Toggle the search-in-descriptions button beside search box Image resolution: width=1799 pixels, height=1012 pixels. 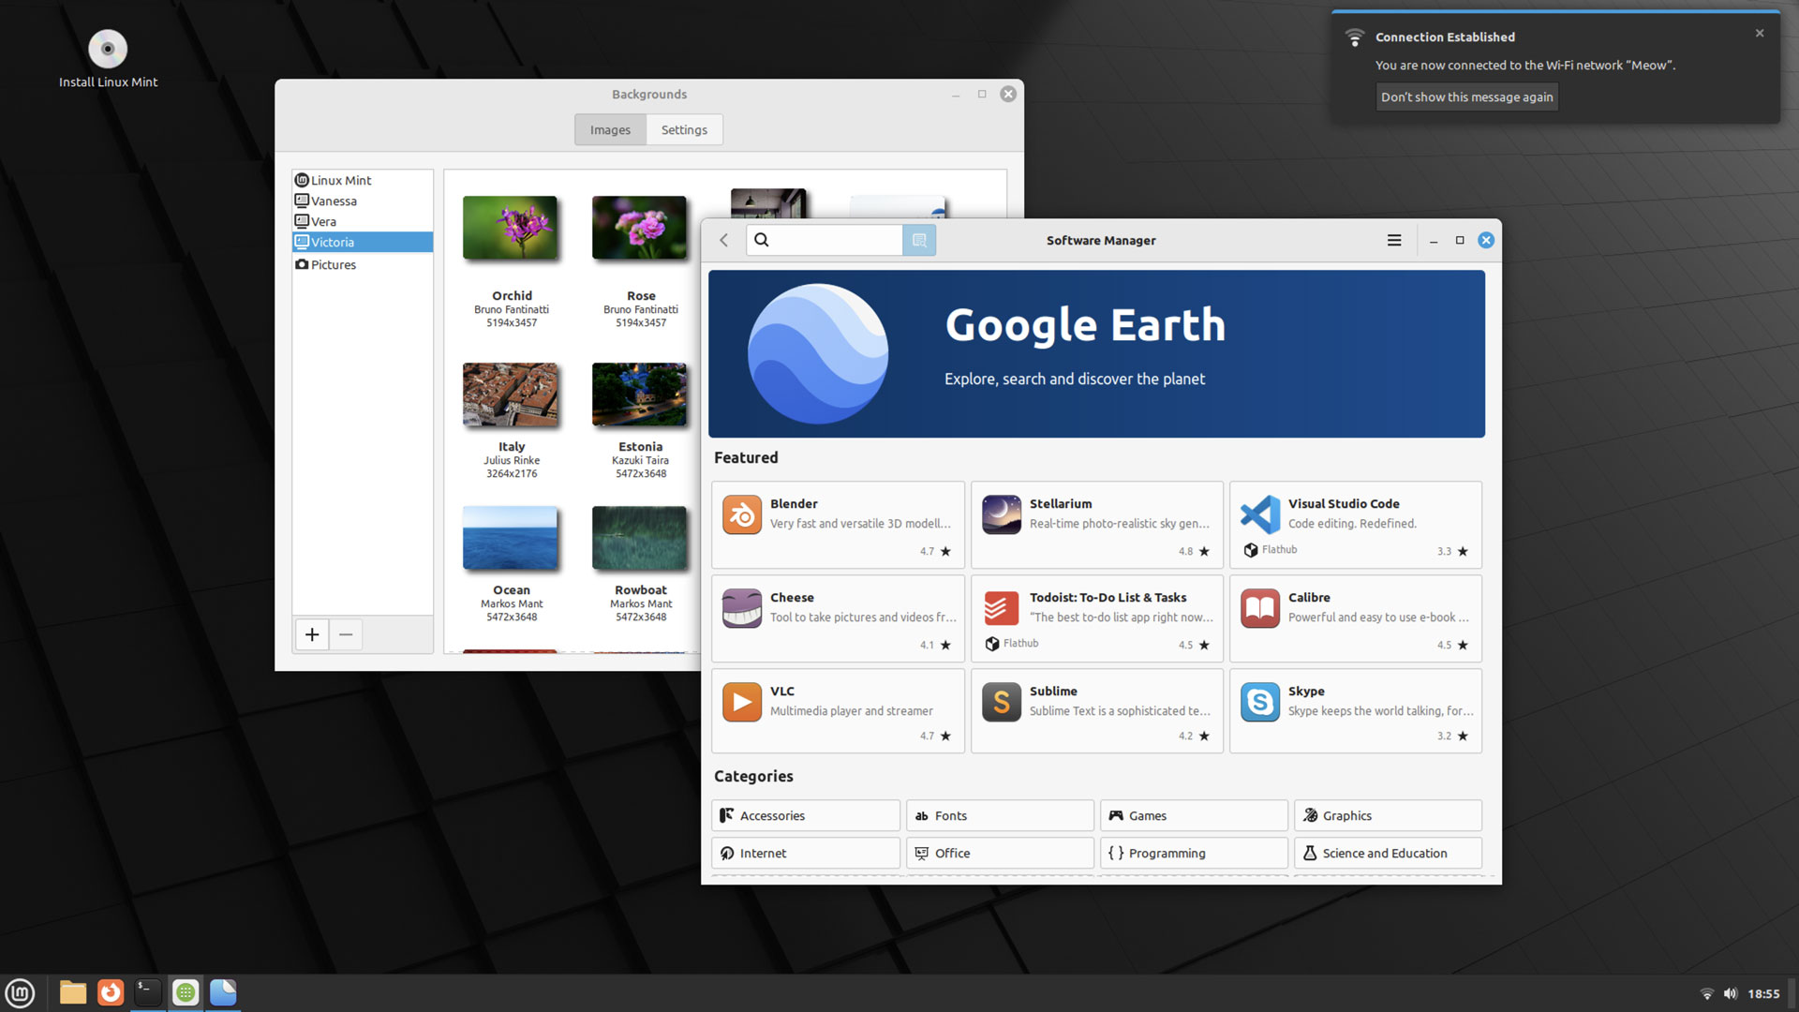pyautogui.click(x=919, y=241)
